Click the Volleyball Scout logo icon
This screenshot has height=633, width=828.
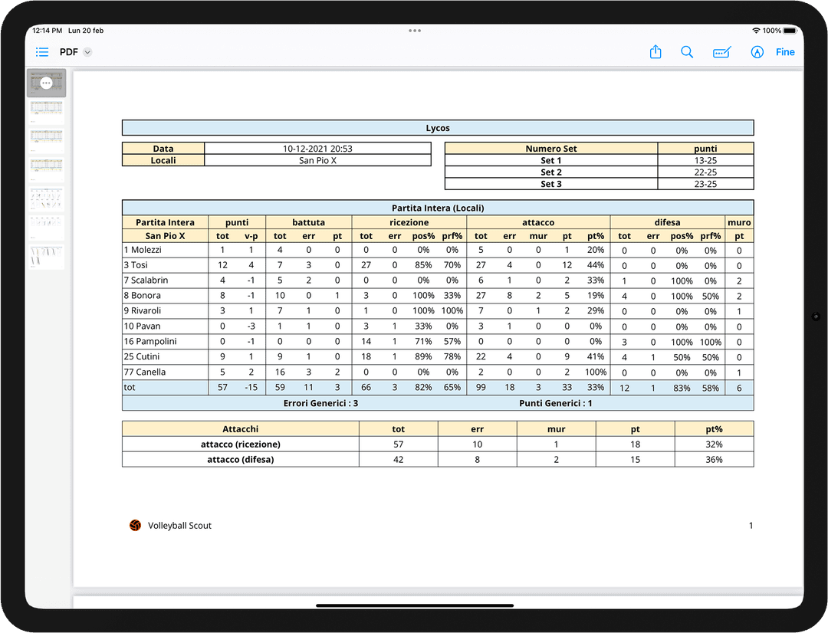(x=135, y=525)
